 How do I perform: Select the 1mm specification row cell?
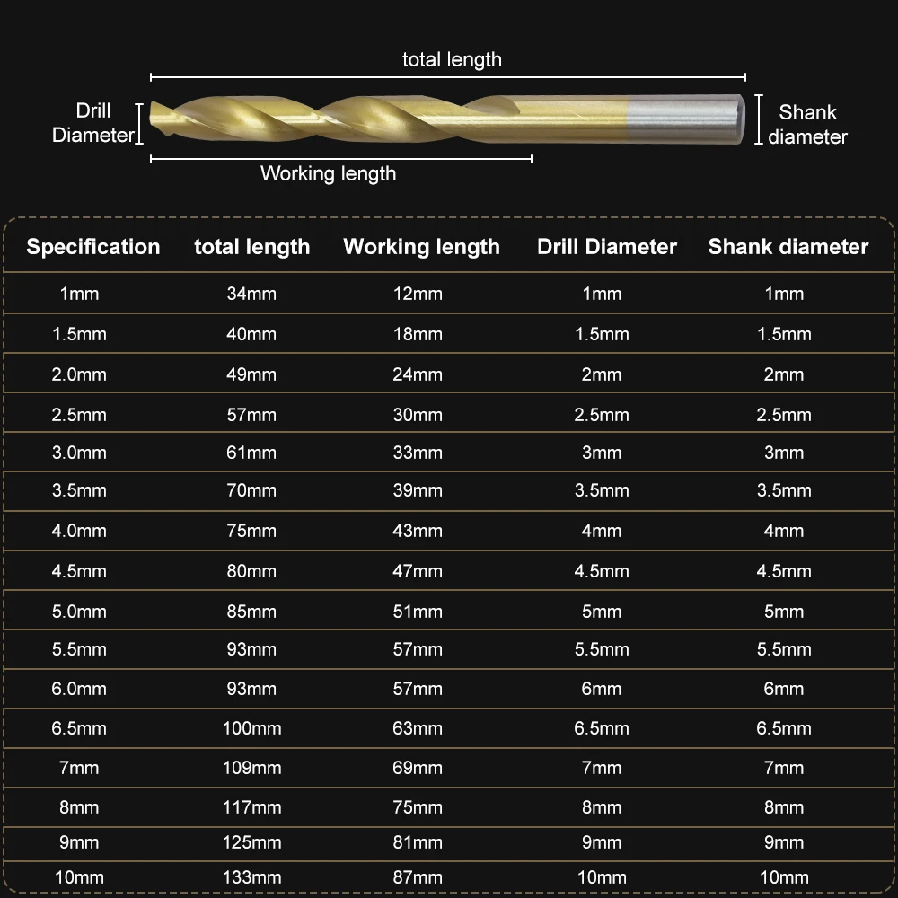click(80, 294)
